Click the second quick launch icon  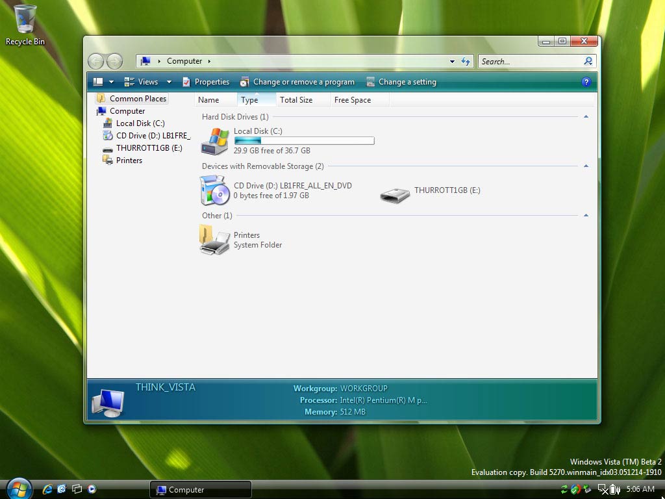[x=62, y=489]
